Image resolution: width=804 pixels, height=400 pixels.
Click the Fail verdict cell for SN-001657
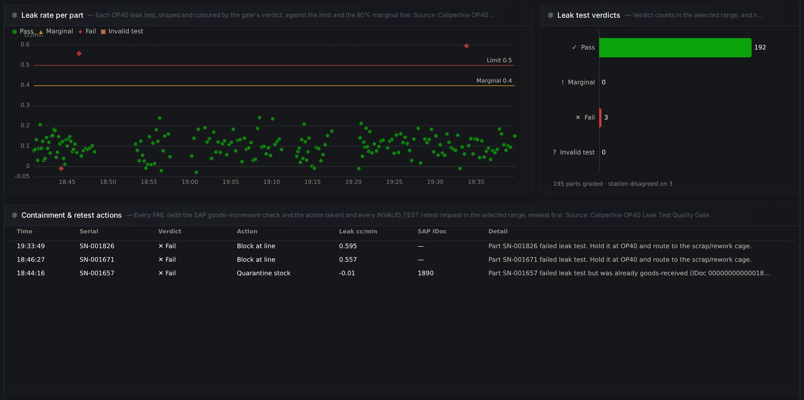(x=167, y=273)
